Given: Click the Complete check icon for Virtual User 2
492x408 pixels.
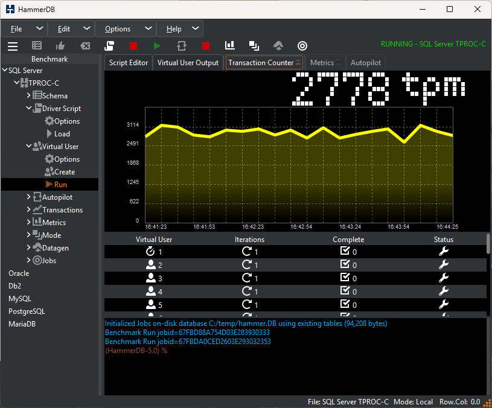Looking at the screenshot, I should point(345,264).
